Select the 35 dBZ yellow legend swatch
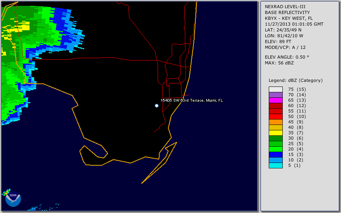 pos(275,133)
